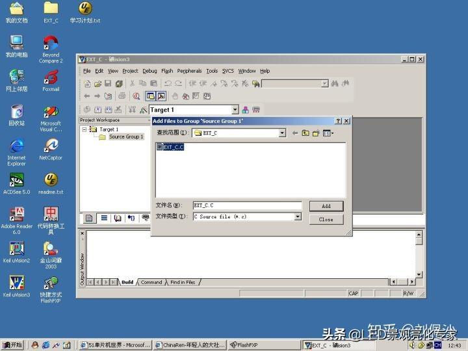Click the New file toolbar icon
The height and width of the screenshot is (351, 468).
88,84
